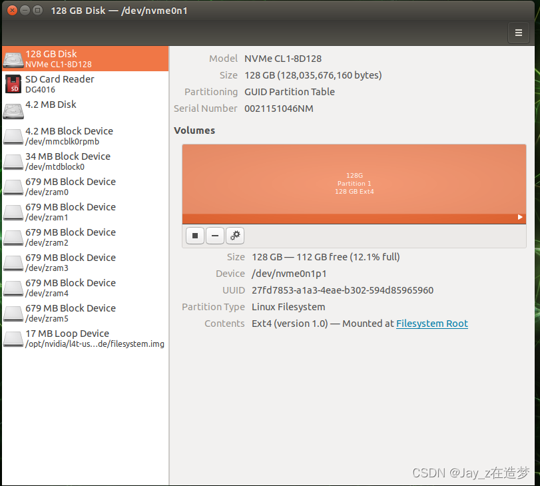The height and width of the screenshot is (486, 540).
Task: Delete selected partition with minus button
Action: pyautogui.click(x=215, y=236)
